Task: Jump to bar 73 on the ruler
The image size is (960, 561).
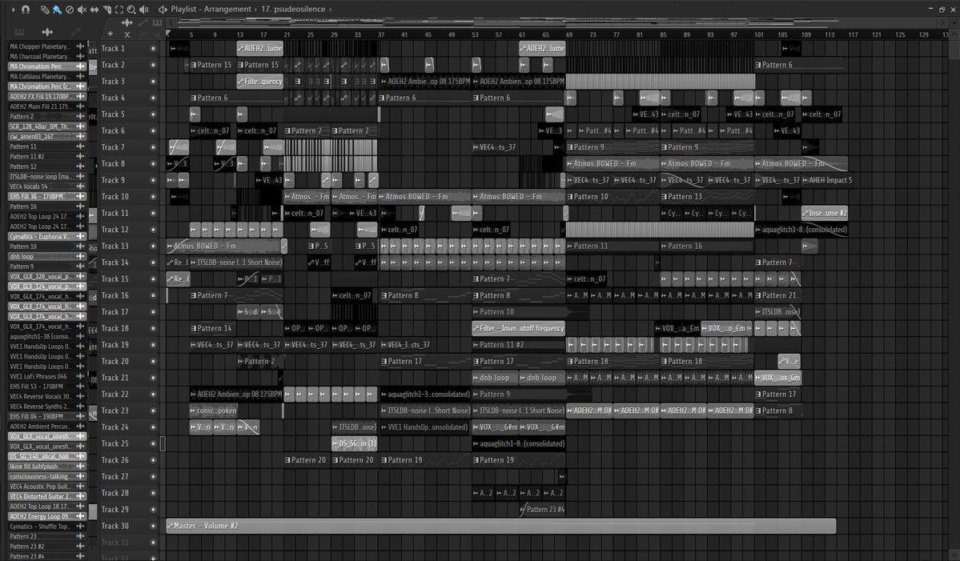Action: (x=592, y=35)
